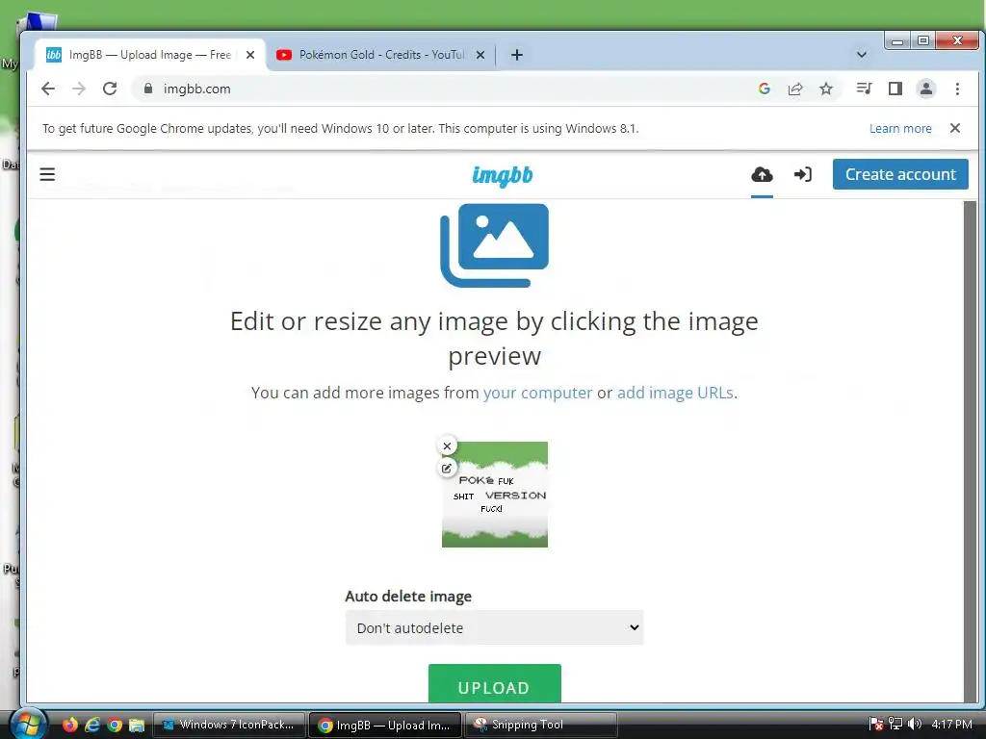The height and width of the screenshot is (739, 986).
Task: Open a new browser tab
Action: (517, 55)
